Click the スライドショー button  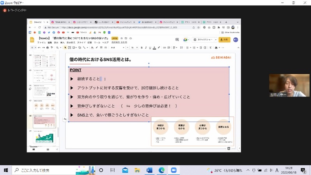(x=203, y=40)
